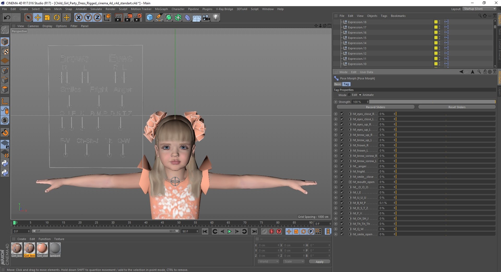The image size is (501, 272).
Task: Toggle checkbox for M_B_M_P morph
Action: point(342,203)
